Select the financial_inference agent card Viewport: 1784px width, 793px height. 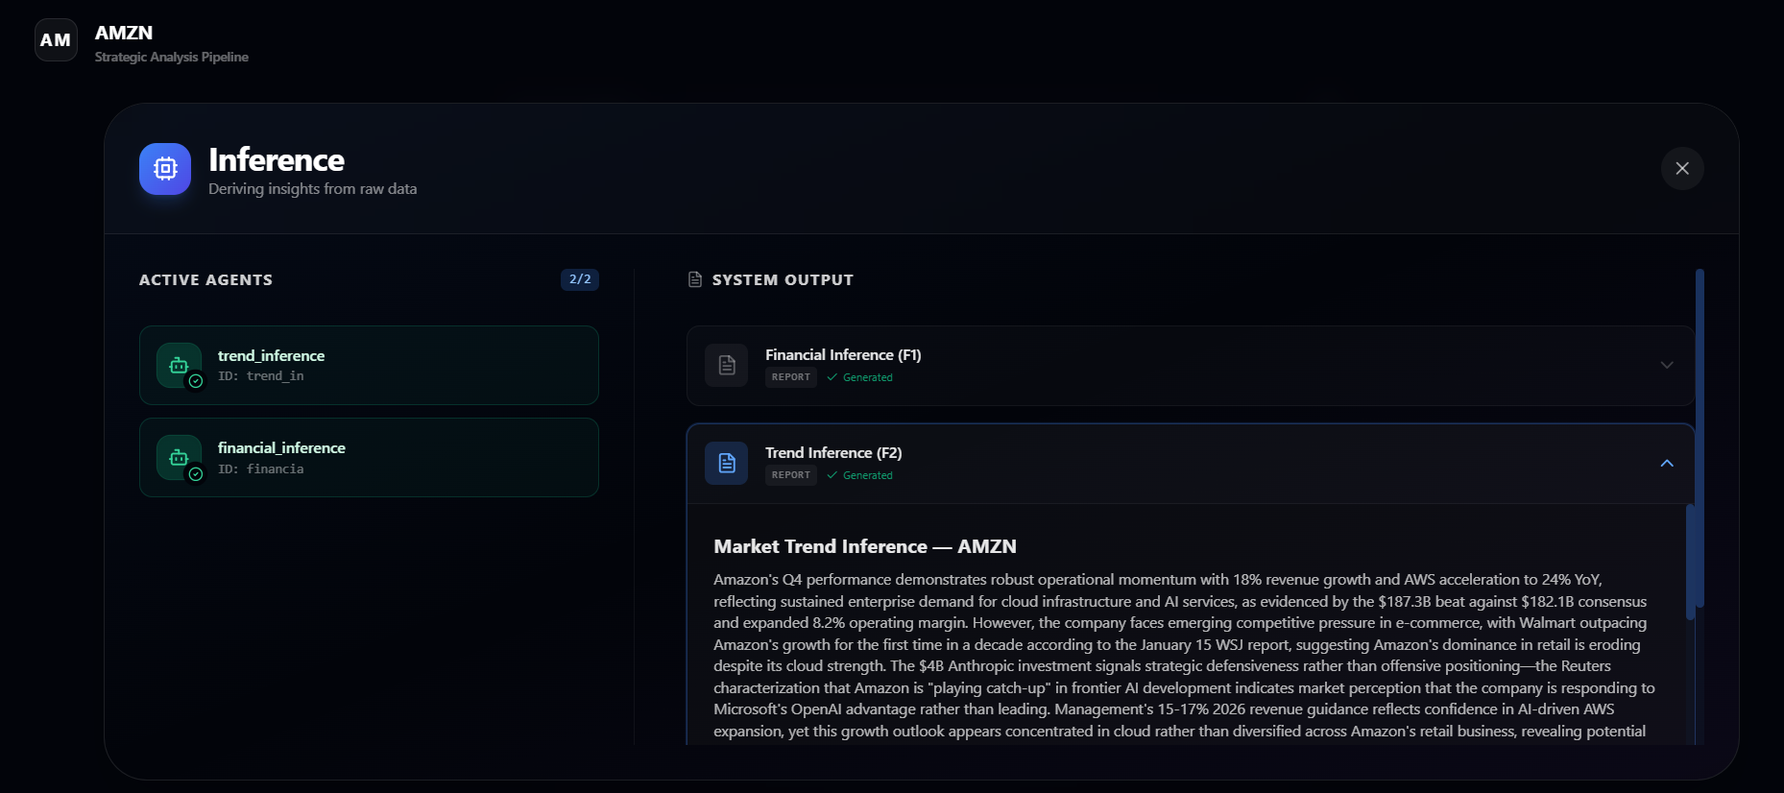point(369,457)
